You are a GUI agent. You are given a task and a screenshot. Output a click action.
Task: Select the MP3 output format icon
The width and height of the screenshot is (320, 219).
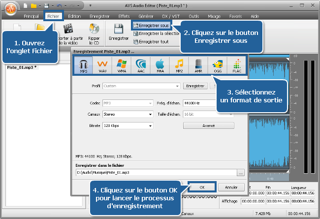pyautogui.click(x=84, y=65)
